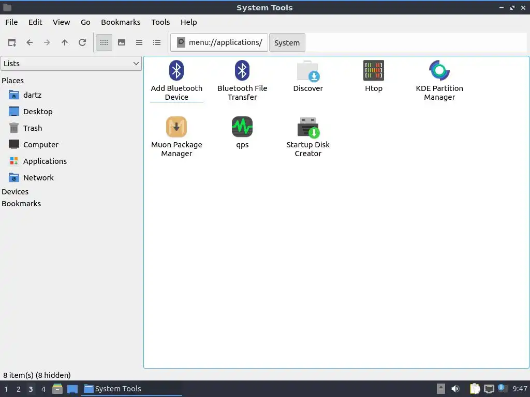This screenshot has height=397, width=530.
Task: Go back with the left arrow button
Action: [30, 42]
